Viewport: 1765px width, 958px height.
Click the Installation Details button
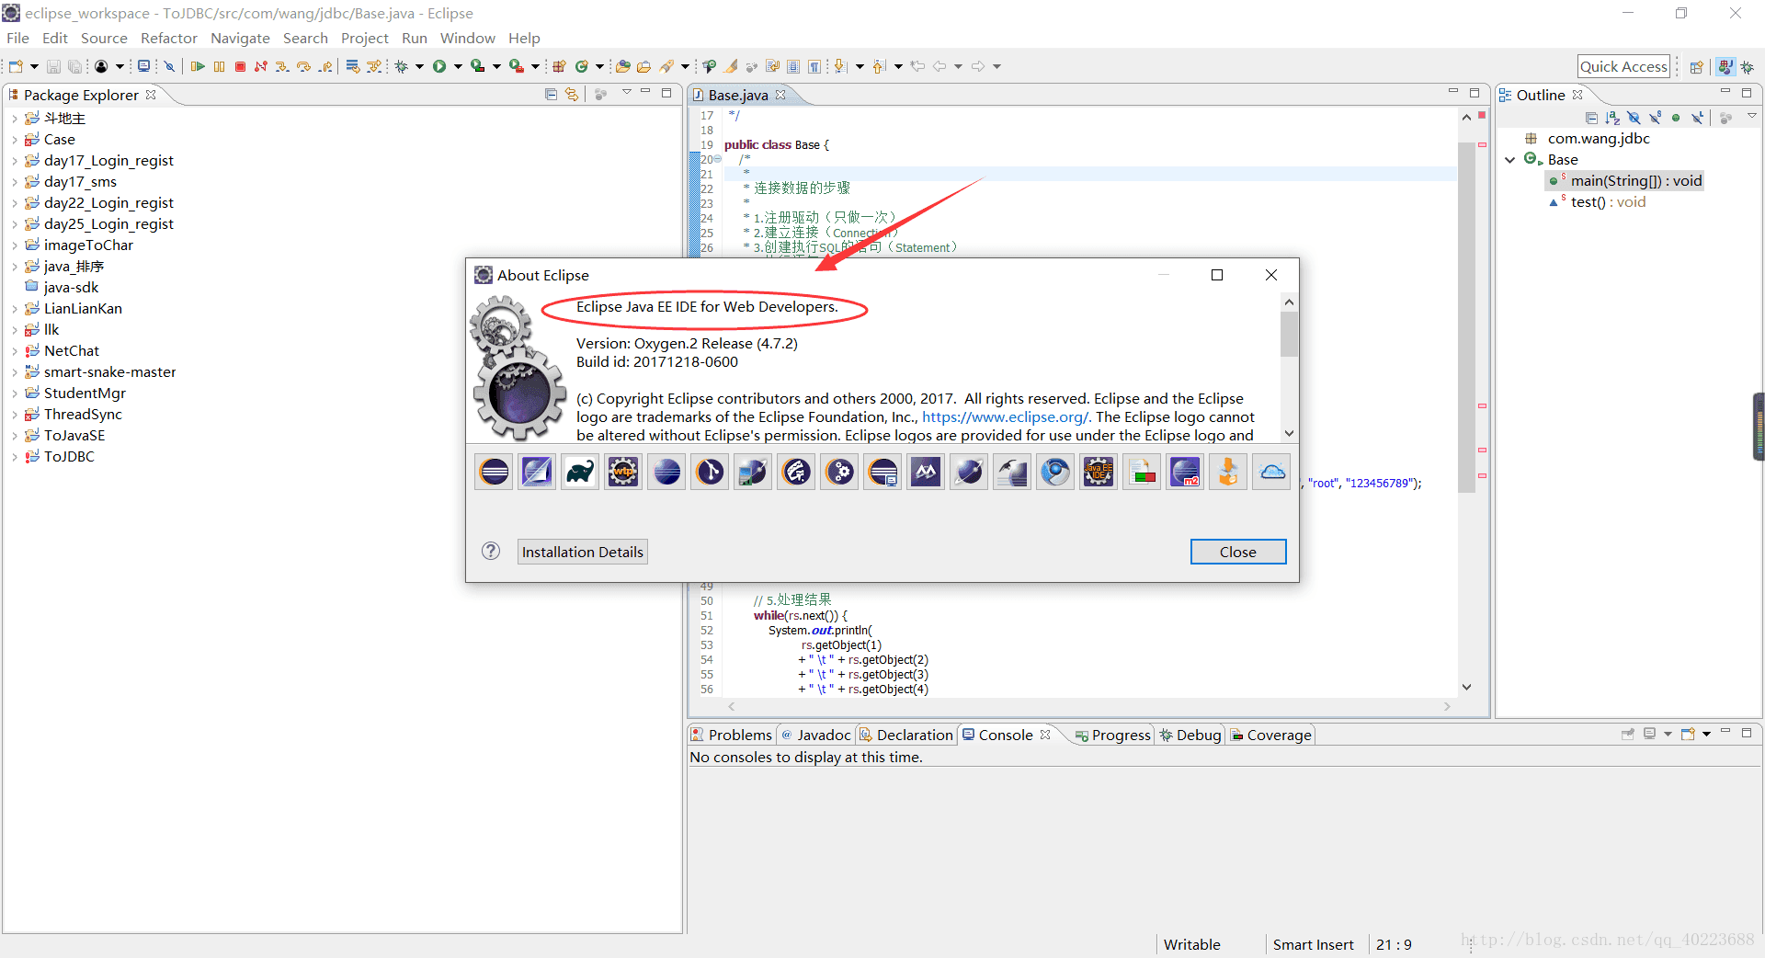583,552
